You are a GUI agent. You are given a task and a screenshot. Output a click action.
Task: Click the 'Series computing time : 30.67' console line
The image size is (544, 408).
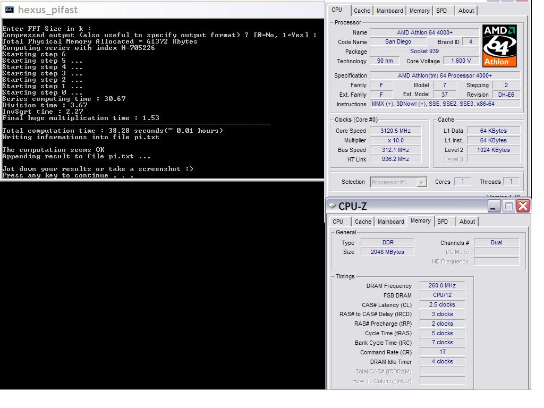[64, 99]
